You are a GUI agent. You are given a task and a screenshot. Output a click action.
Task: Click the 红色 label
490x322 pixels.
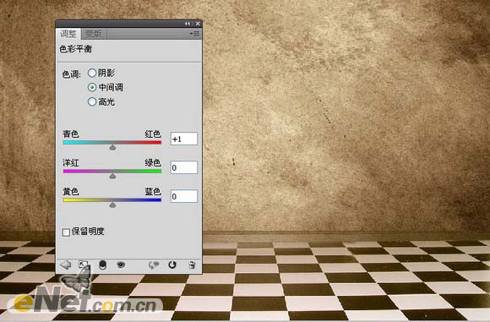[x=153, y=134]
